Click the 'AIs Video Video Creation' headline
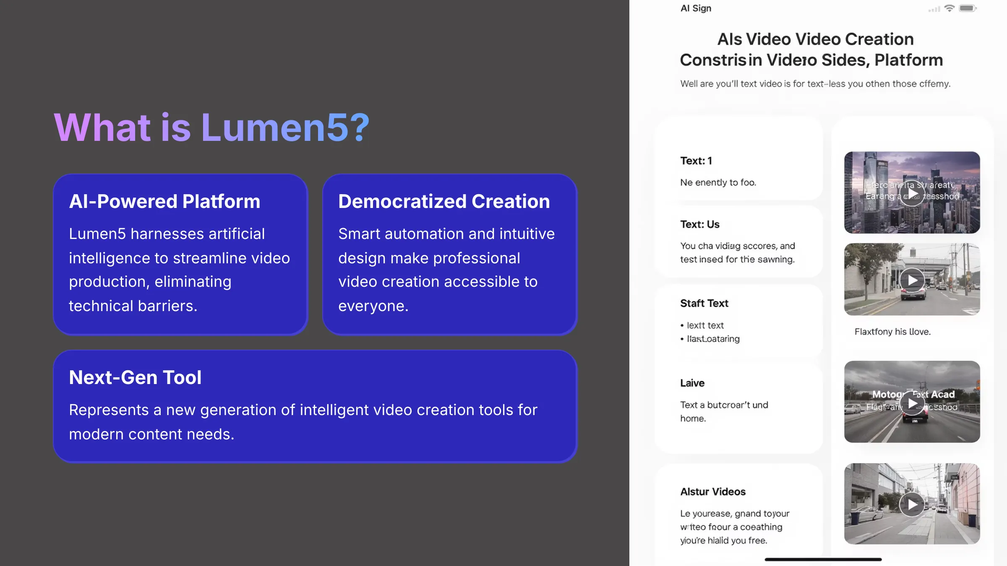The image size is (1007, 566). (815, 39)
